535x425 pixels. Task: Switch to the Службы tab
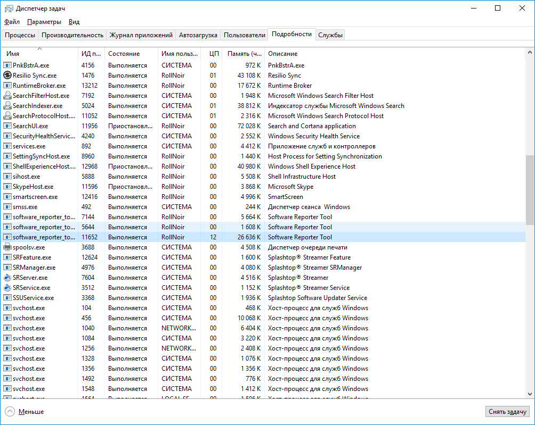(330, 35)
